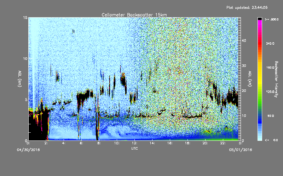Click the "04/30/2016" start date label

(28, 150)
